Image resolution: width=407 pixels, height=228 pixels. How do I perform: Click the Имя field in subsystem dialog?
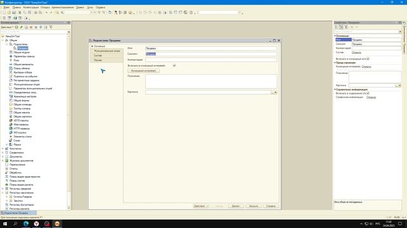click(x=211, y=48)
